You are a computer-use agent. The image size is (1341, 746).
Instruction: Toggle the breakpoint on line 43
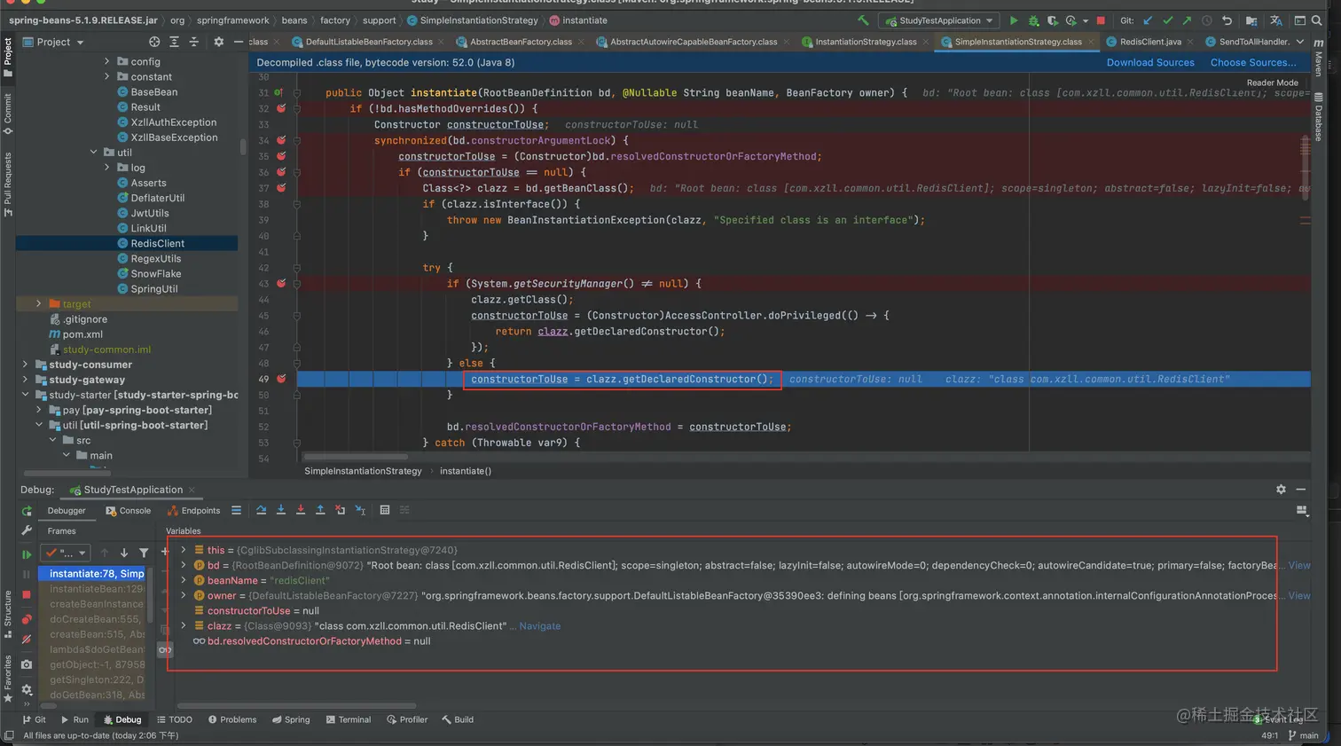[281, 283]
